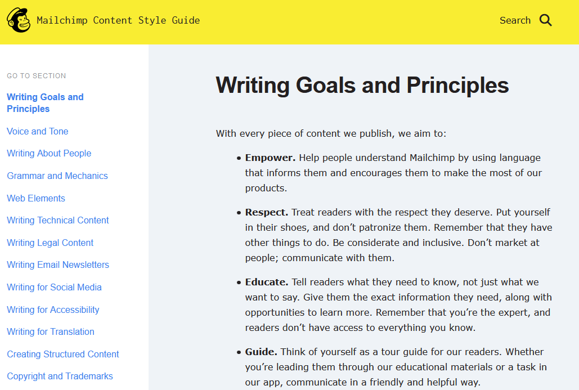Image resolution: width=579 pixels, height=390 pixels.
Task: Click the Writing Goals and Principles sidebar entry
Action: click(45, 102)
